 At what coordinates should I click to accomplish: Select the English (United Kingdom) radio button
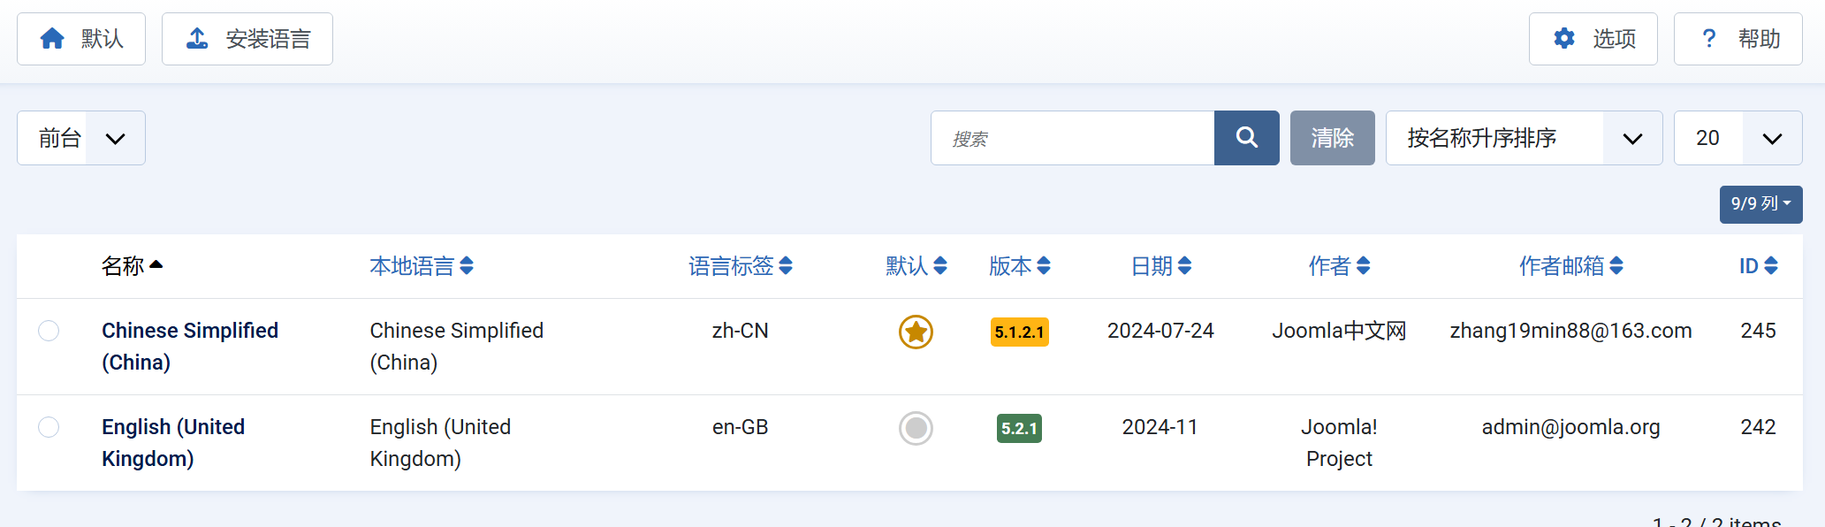(x=49, y=427)
